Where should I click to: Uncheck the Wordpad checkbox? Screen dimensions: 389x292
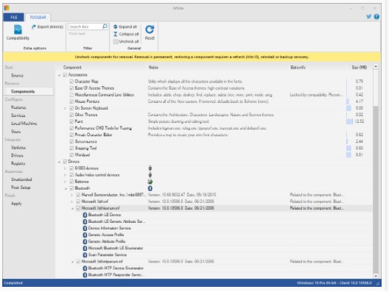click(71, 155)
